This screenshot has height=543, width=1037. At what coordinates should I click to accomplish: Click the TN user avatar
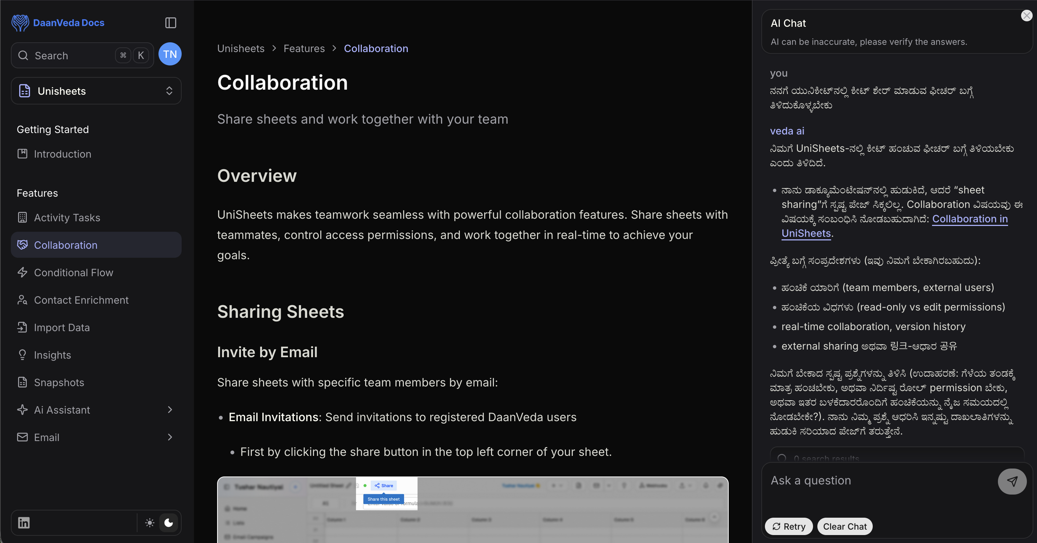pos(170,54)
